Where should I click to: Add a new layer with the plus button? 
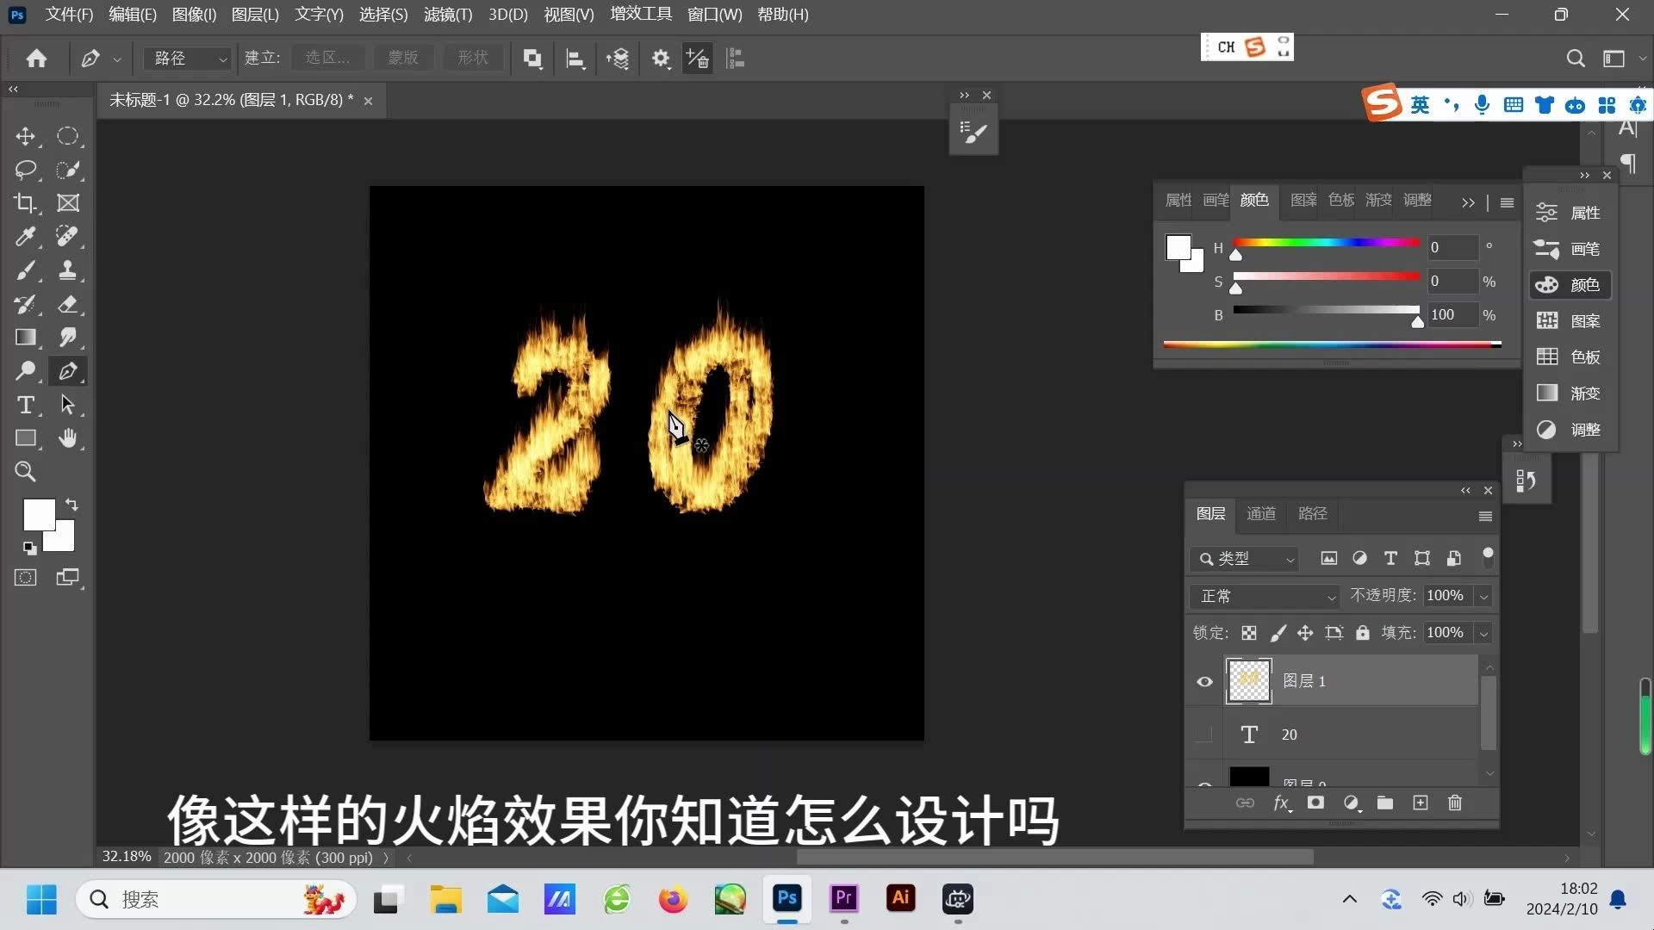pos(1420,803)
